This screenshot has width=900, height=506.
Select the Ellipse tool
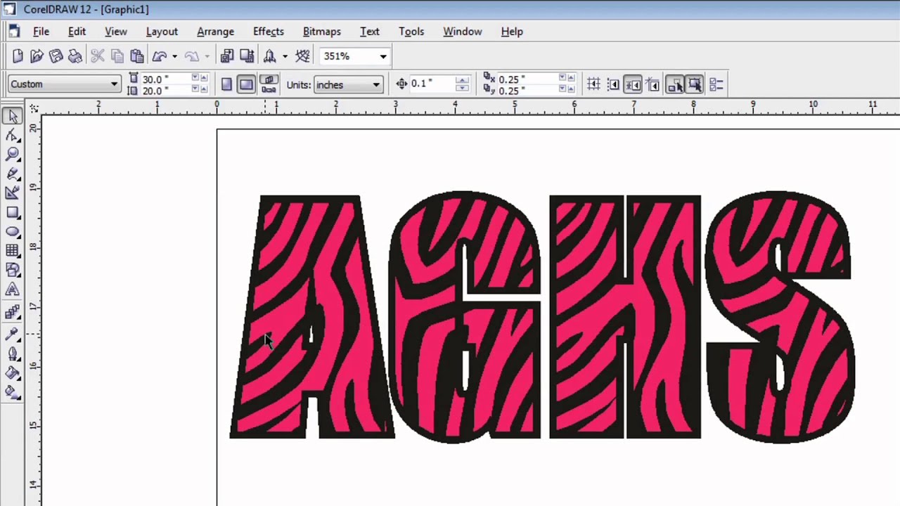pyautogui.click(x=13, y=231)
